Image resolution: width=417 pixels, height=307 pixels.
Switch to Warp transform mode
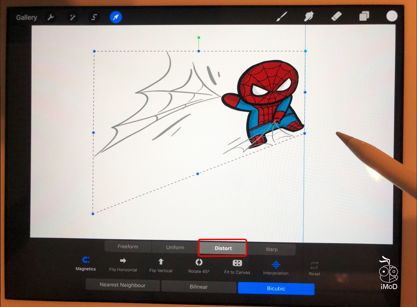coord(271,249)
